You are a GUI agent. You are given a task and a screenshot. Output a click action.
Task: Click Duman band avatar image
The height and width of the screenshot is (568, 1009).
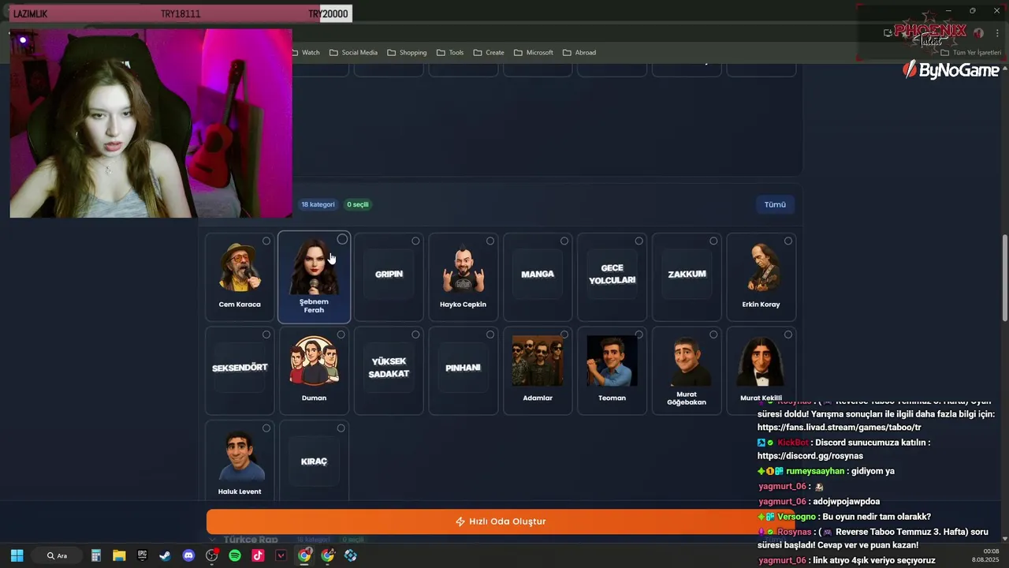(x=314, y=362)
